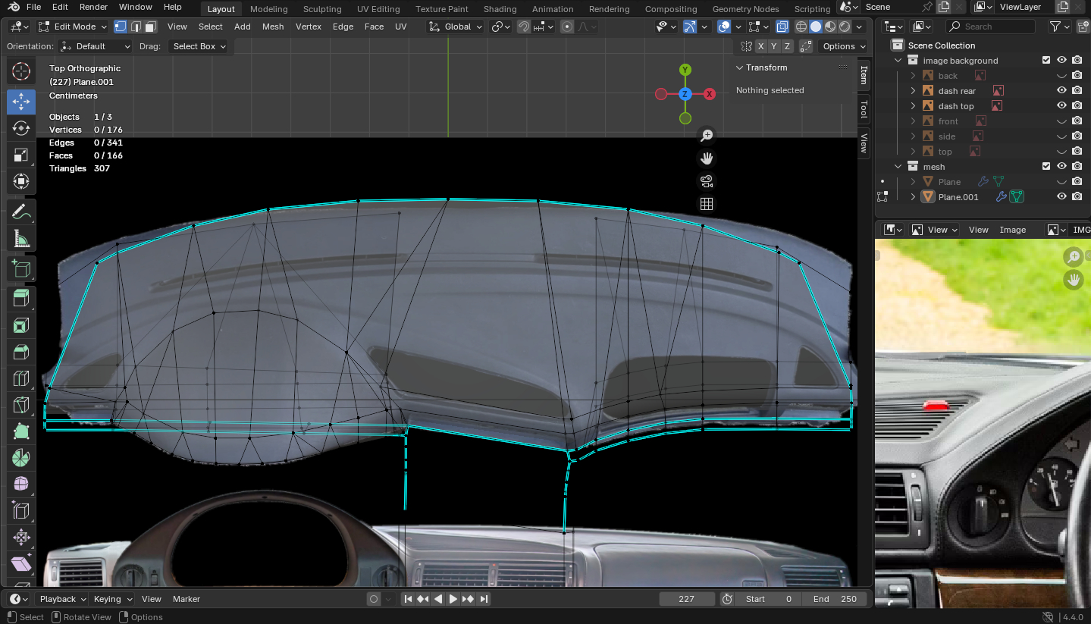Select the Annotate pencil tool
This screenshot has height=624, width=1091.
21,213
